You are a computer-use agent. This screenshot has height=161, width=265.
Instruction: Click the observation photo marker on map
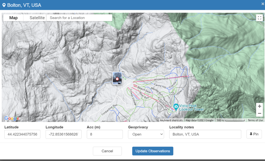(117, 78)
